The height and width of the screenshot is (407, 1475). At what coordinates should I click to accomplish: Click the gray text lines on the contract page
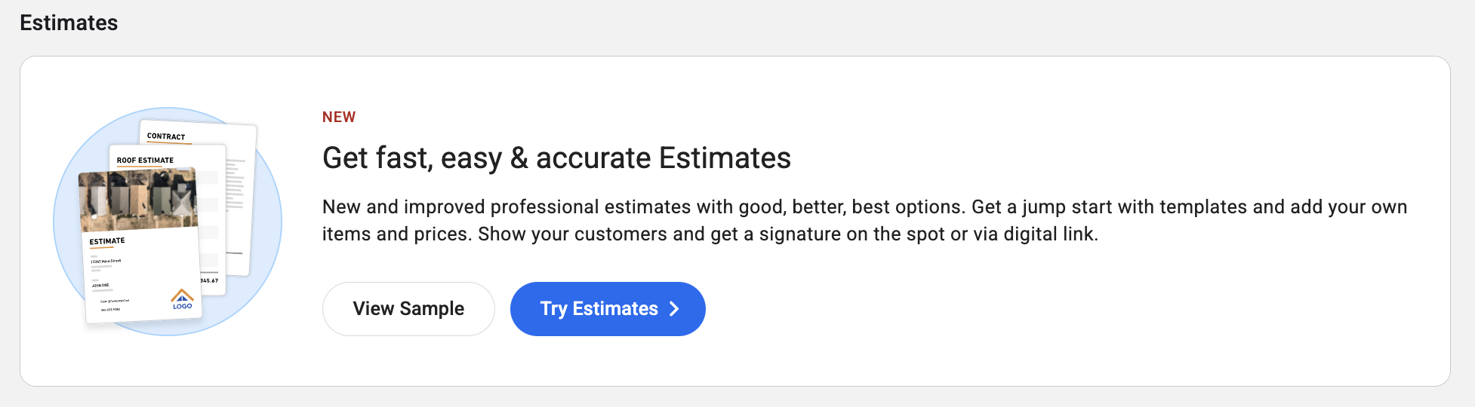click(x=236, y=183)
